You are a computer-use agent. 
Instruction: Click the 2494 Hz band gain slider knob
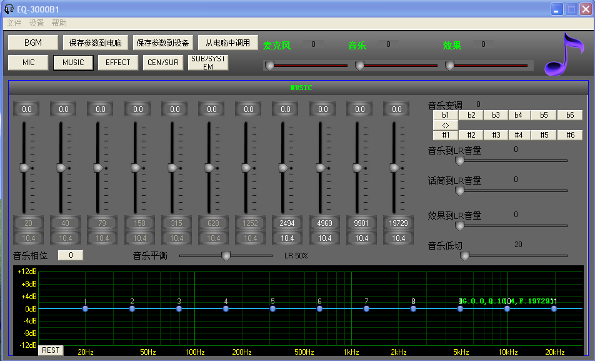[283, 168]
